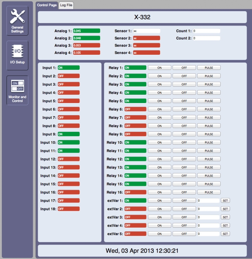Viewport: 252px width, 259px height.
Task: Turn Relay 9 OFF
Action: pyautogui.click(x=184, y=134)
